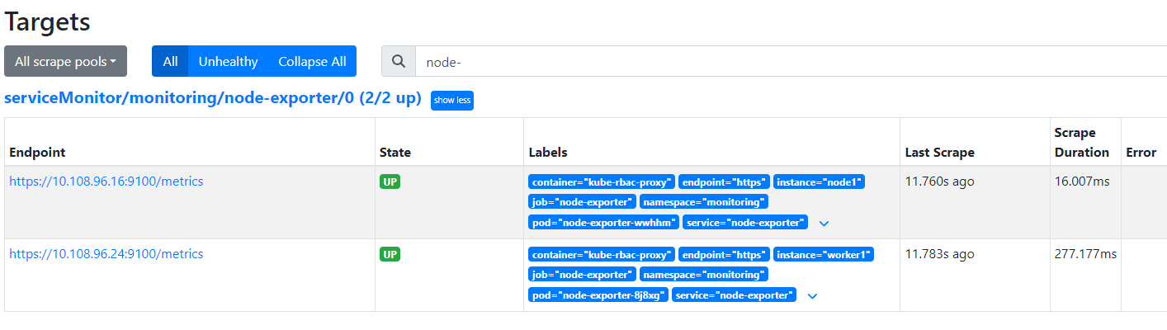Expand labels chevron for worker1 target
The image size is (1167, 330).
coord(812,295)
